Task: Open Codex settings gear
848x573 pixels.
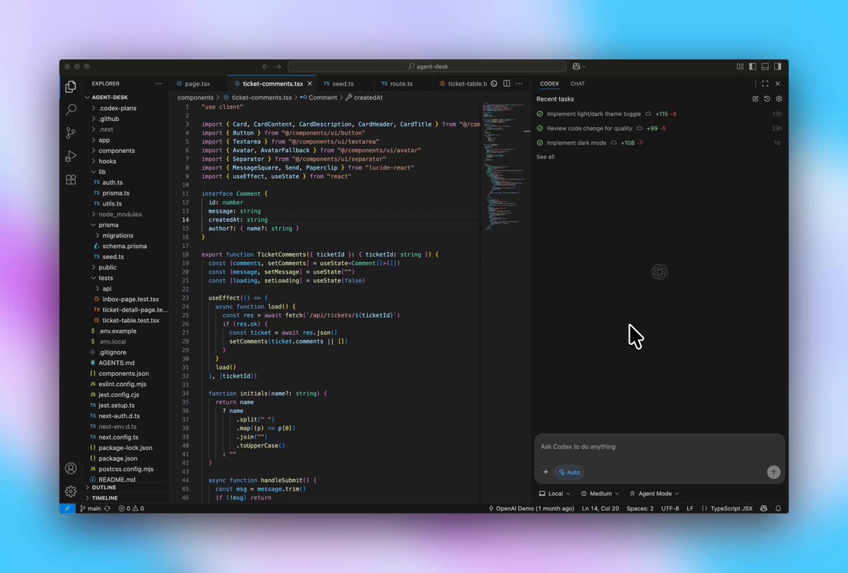Action: (x=779, y=99)
